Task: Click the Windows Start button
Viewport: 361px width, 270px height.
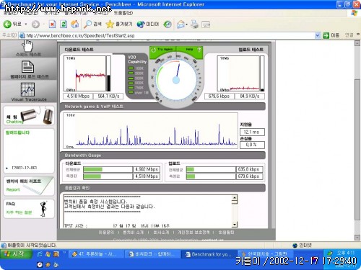Action: [x=16, y=254]
